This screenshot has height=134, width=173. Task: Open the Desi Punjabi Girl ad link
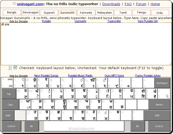(x=148, y=21)
